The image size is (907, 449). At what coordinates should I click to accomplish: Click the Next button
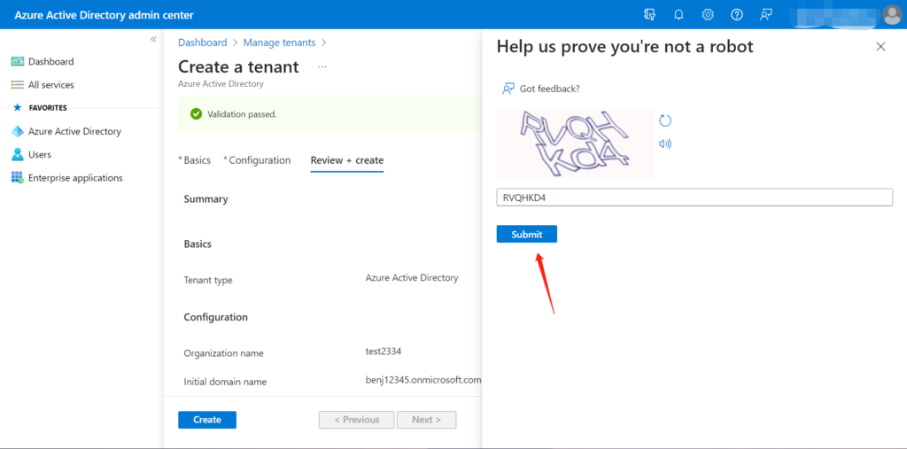coord(426,420)
